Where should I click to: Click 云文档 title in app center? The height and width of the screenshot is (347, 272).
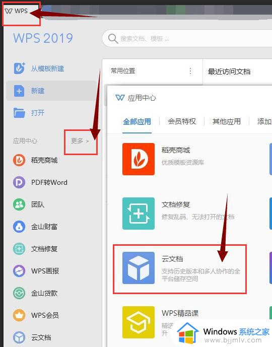pos(172,259)
